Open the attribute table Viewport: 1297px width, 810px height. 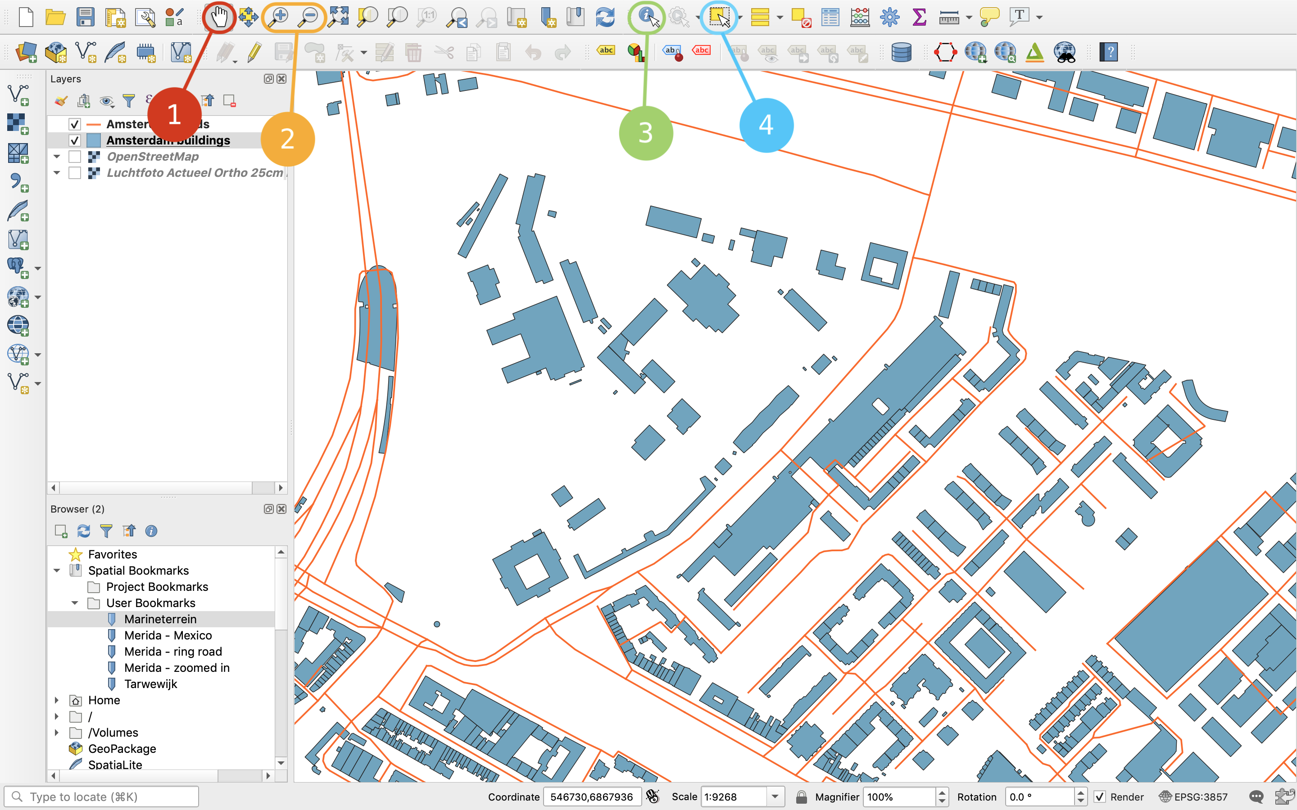pos(830,17)
